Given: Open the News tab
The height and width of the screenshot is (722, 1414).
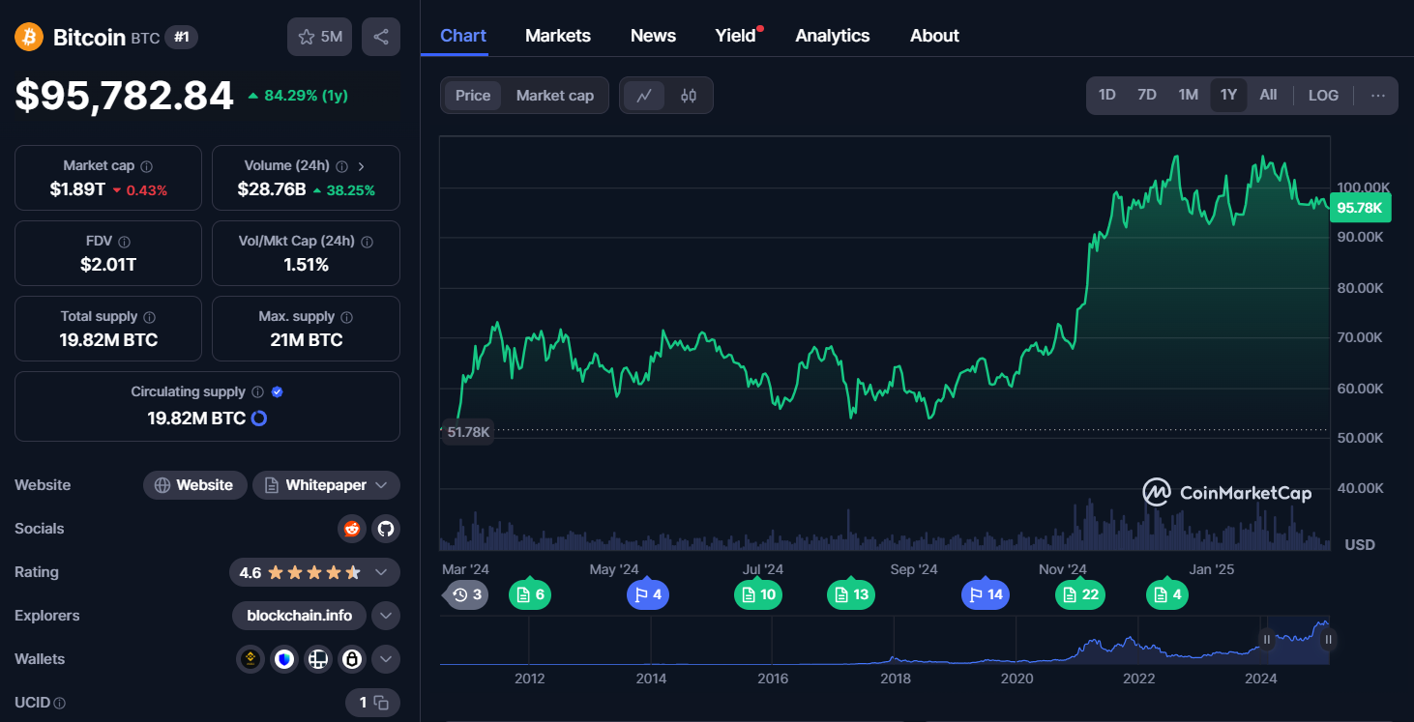Looking at the screenshot, I should (653, 36).
